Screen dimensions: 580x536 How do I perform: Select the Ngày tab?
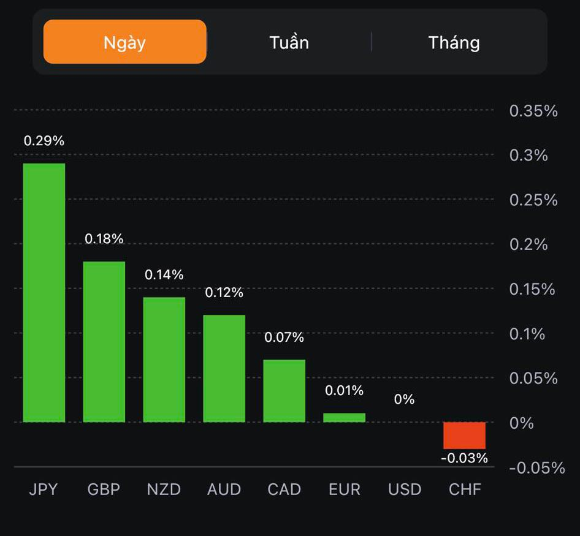[x=124, y=42]
